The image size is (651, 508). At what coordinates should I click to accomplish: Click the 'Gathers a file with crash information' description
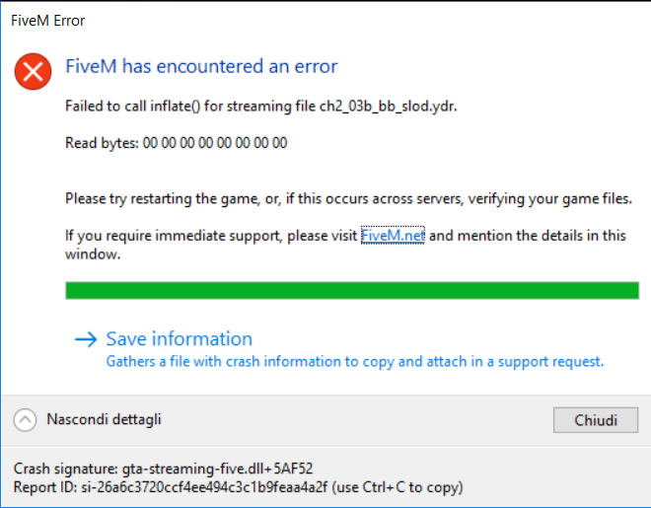click(354, 362)
